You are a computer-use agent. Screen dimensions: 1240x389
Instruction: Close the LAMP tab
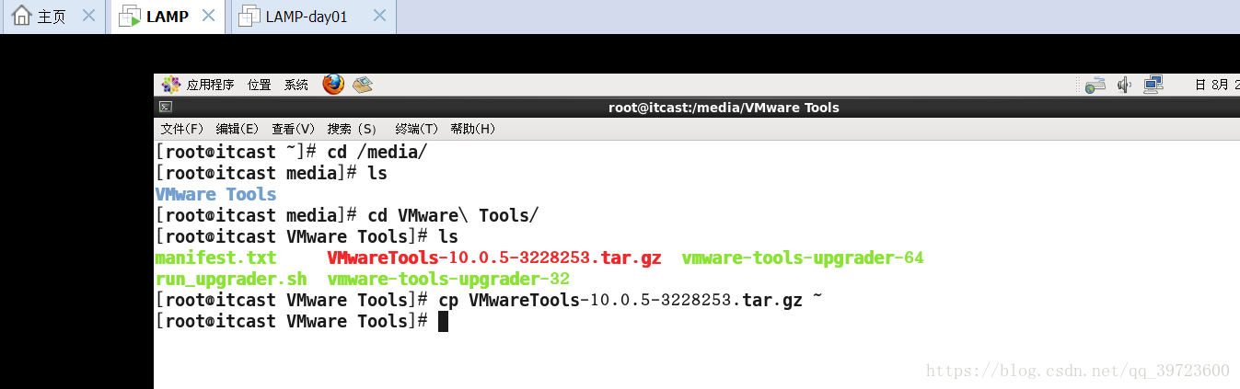tap(209, 17)
